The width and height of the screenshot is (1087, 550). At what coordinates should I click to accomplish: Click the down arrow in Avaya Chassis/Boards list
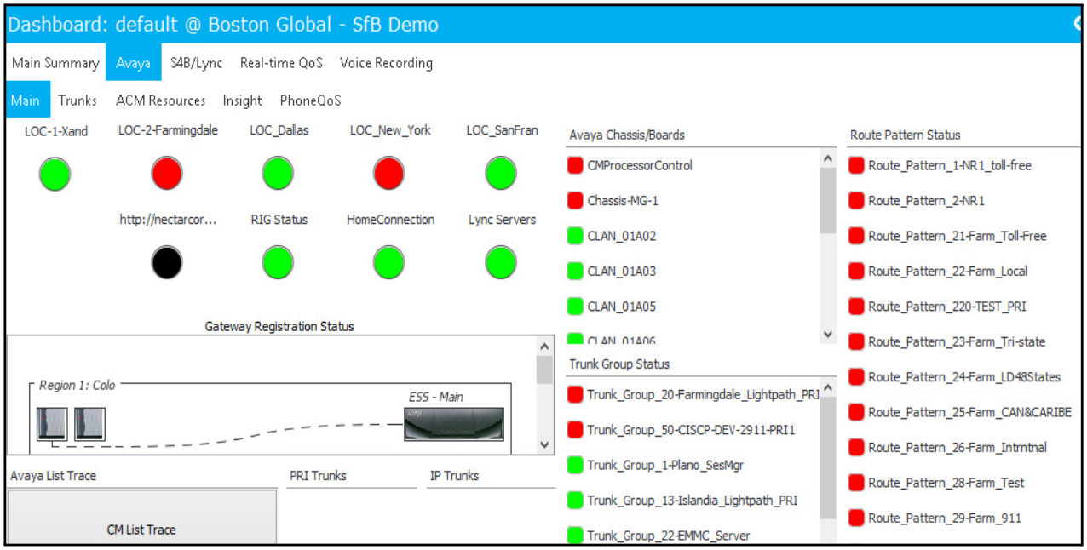828,335
